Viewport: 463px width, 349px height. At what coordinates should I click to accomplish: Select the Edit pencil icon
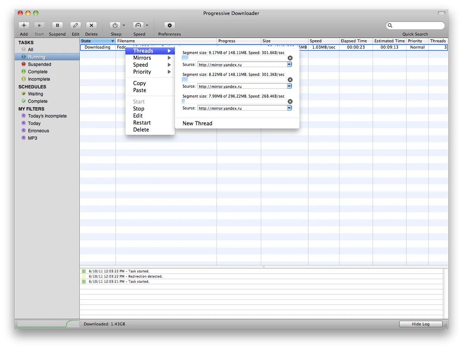(75, 25)
